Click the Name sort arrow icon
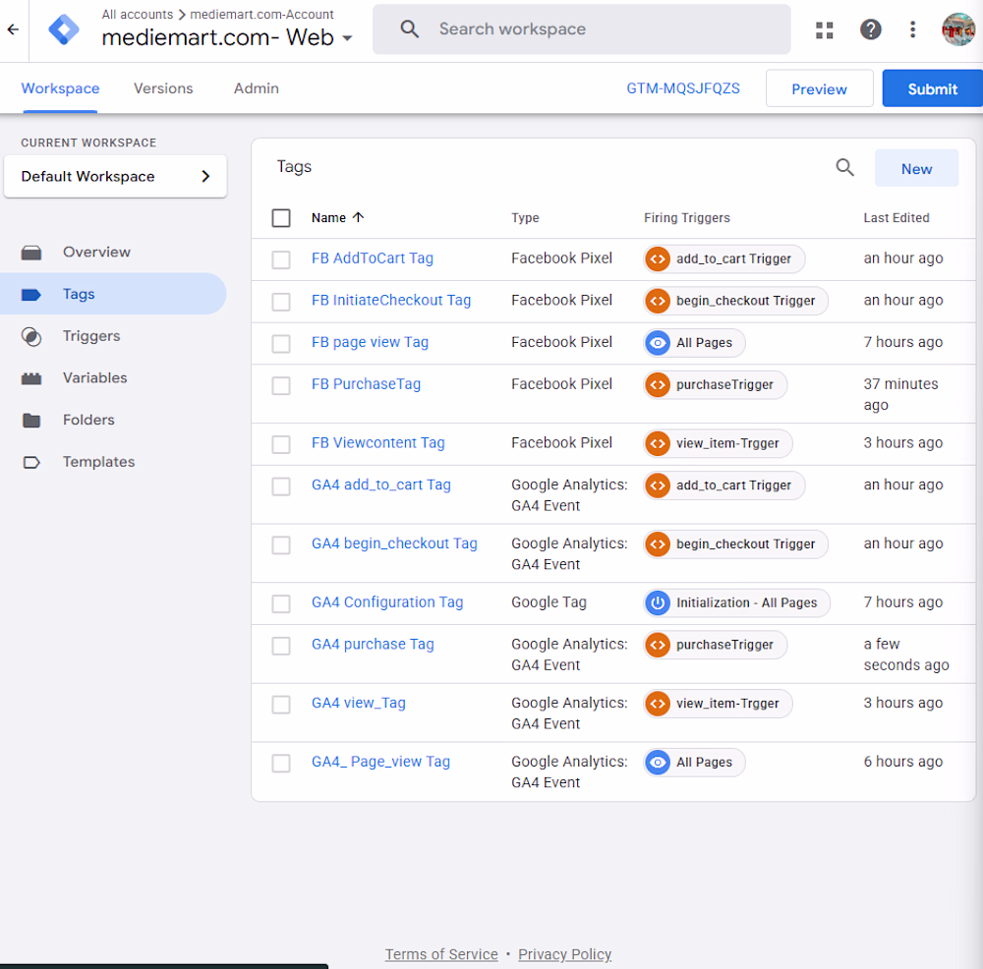 click(x=358, y=217)
